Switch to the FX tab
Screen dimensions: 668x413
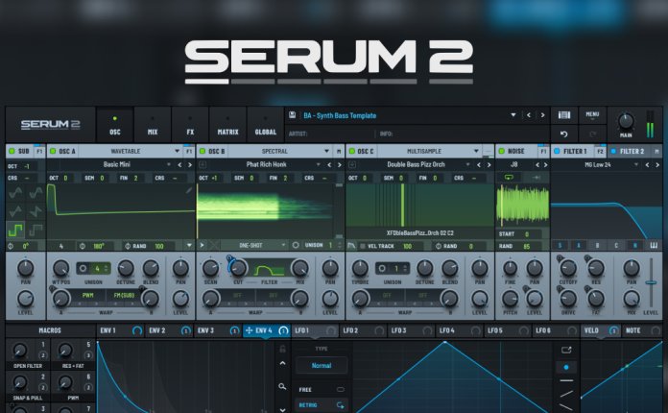point(190,125)
